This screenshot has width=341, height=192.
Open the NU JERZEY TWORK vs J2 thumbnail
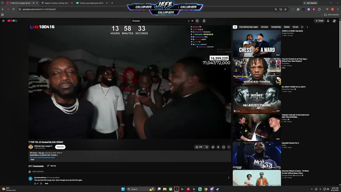coord(257,99)
